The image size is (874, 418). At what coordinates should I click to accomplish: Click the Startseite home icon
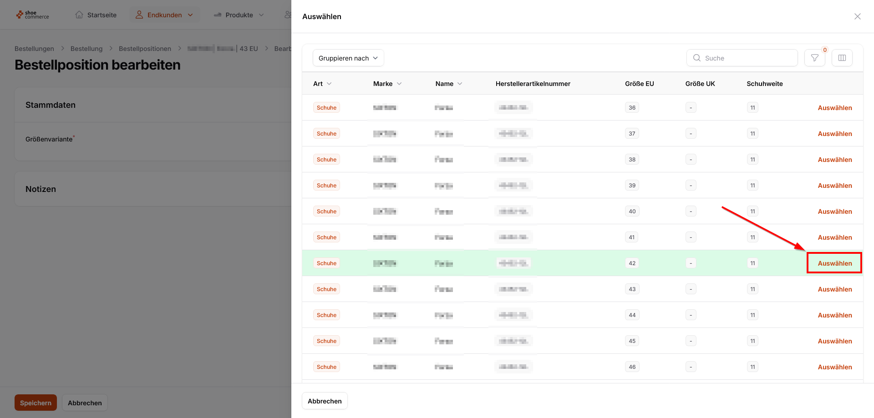click(79, 15)
